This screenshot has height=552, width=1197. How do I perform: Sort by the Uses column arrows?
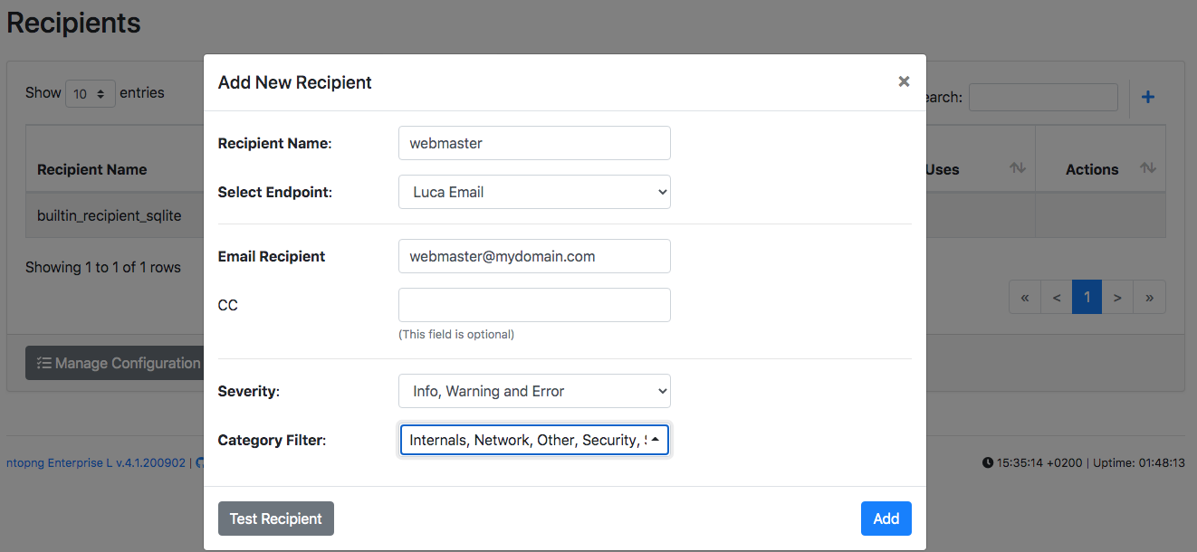[1018, 168]
